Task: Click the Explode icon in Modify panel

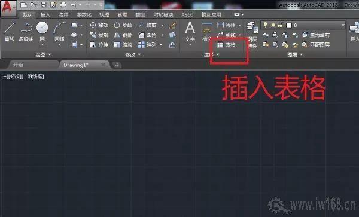Action: pyautogui.click(x=172, y=35)
